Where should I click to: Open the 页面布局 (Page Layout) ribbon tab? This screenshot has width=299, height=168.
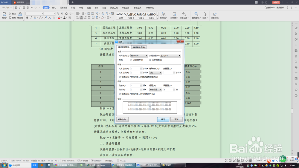tap(63, 8)
